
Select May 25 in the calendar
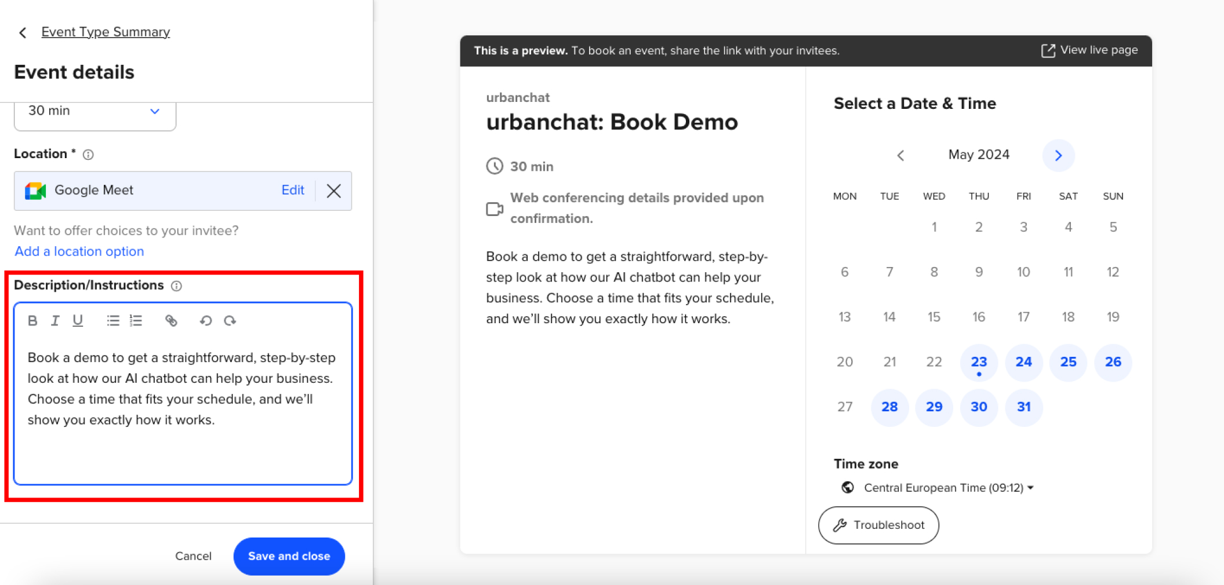coord(1068,363)
